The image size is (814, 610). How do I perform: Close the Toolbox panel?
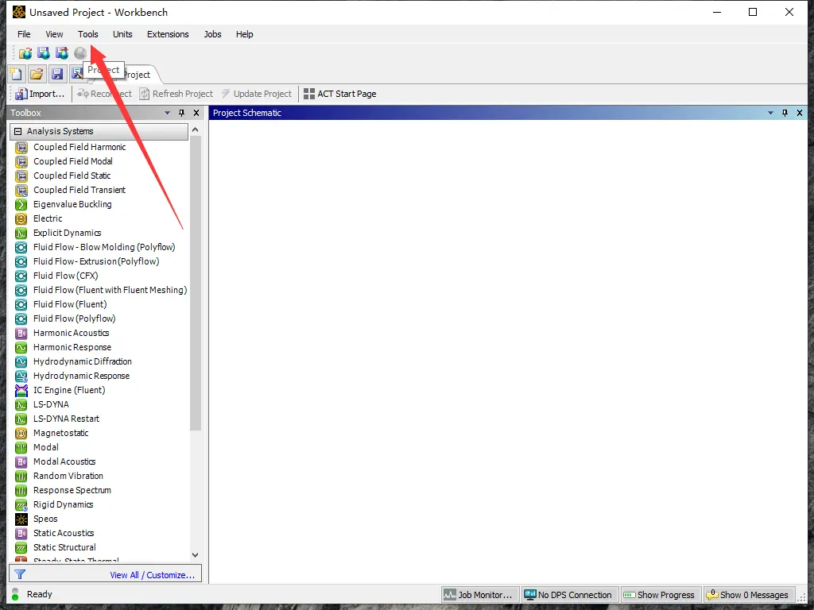click(x=196, y=113)
